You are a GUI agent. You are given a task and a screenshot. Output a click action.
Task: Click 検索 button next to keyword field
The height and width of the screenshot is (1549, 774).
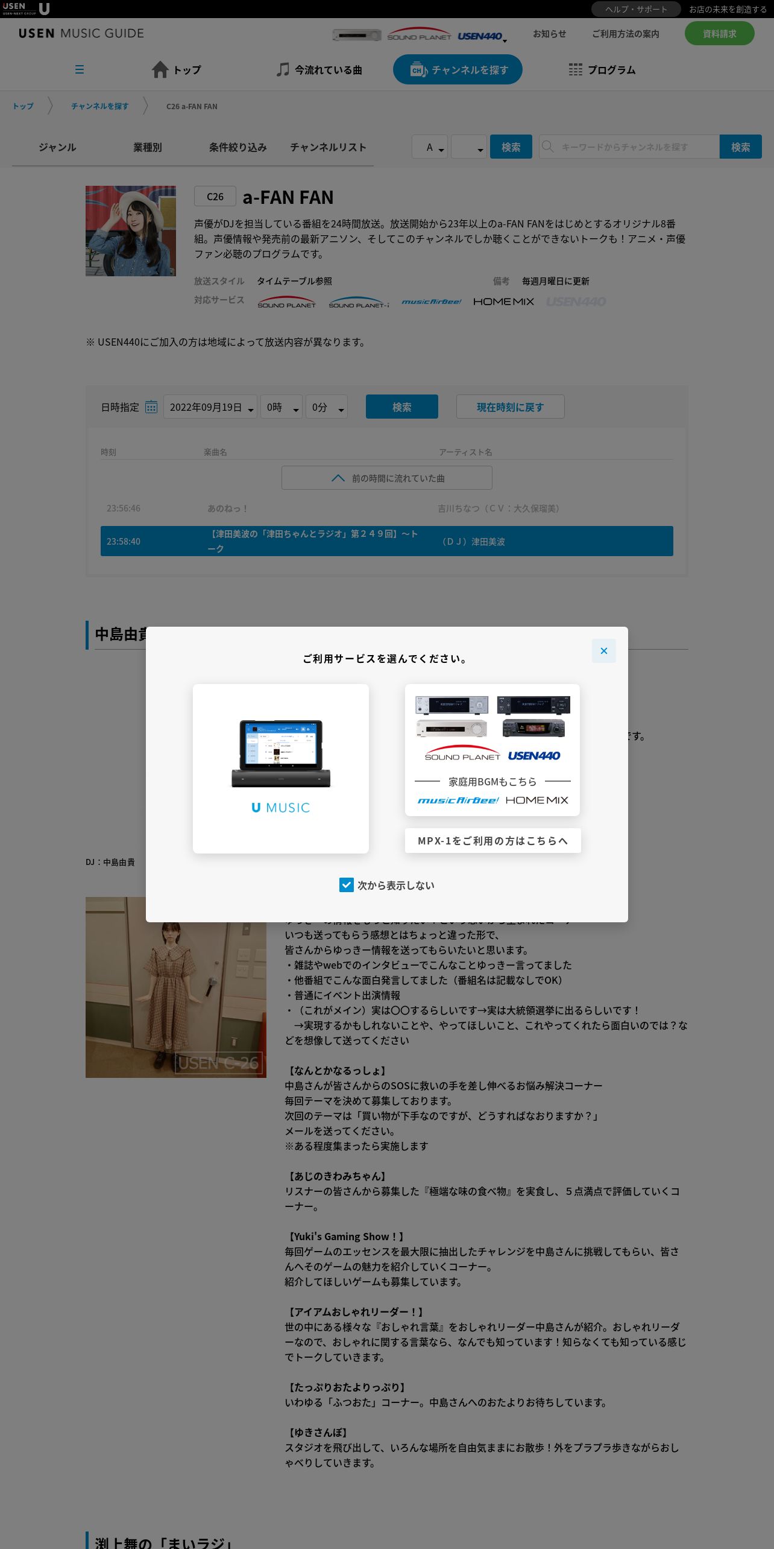click(741, 147)
